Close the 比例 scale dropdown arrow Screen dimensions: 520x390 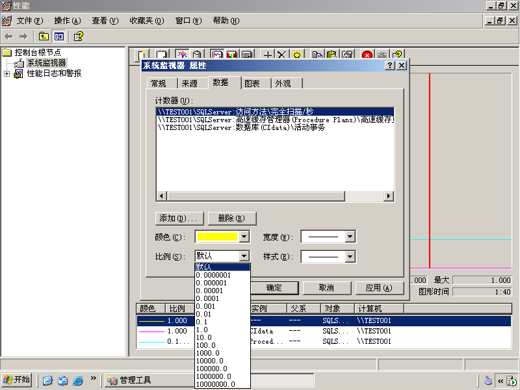(244, 256)
